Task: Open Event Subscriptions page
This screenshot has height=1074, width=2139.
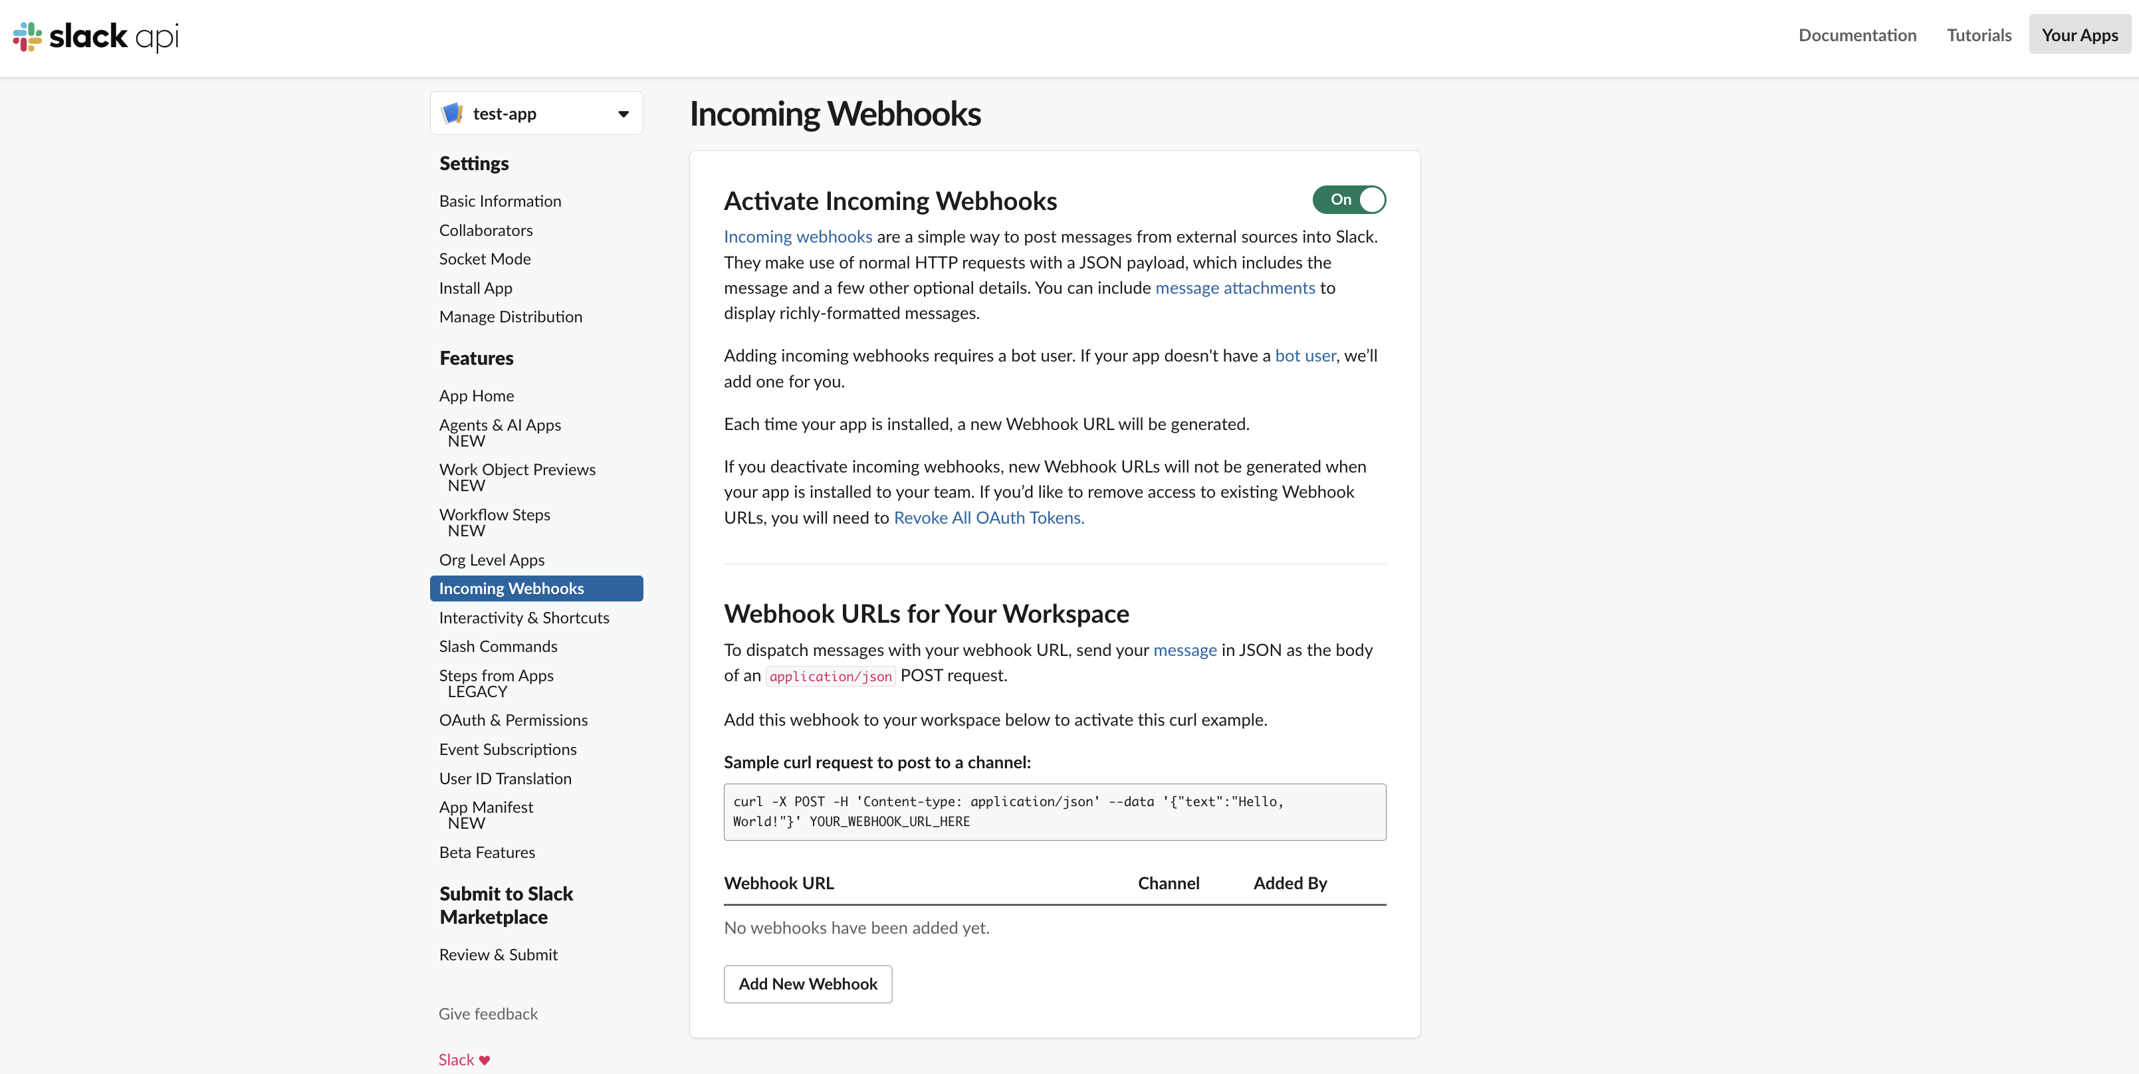Action: 507,748
